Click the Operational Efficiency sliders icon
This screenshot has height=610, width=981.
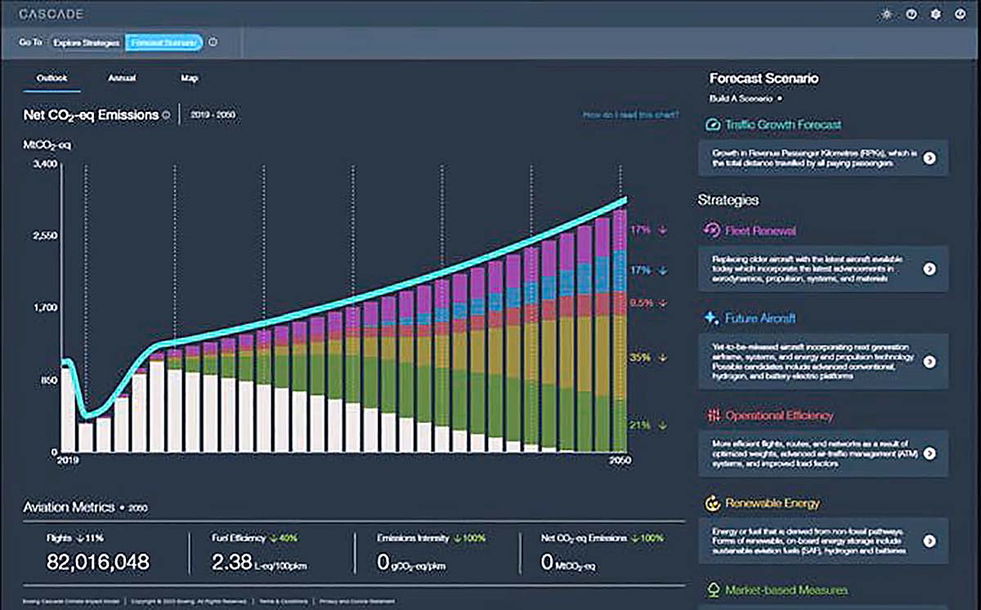pos(711,416)
